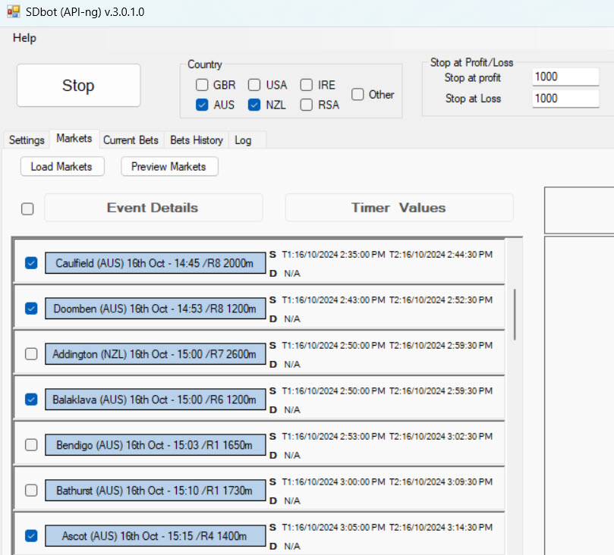Screen dimensions: 614x555
Task: Tick the Other country checkbox
Action: pyautogui.click(x=357, y=94)
